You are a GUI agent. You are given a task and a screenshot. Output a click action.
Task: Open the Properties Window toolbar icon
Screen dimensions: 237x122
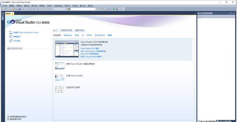(102, 9)
